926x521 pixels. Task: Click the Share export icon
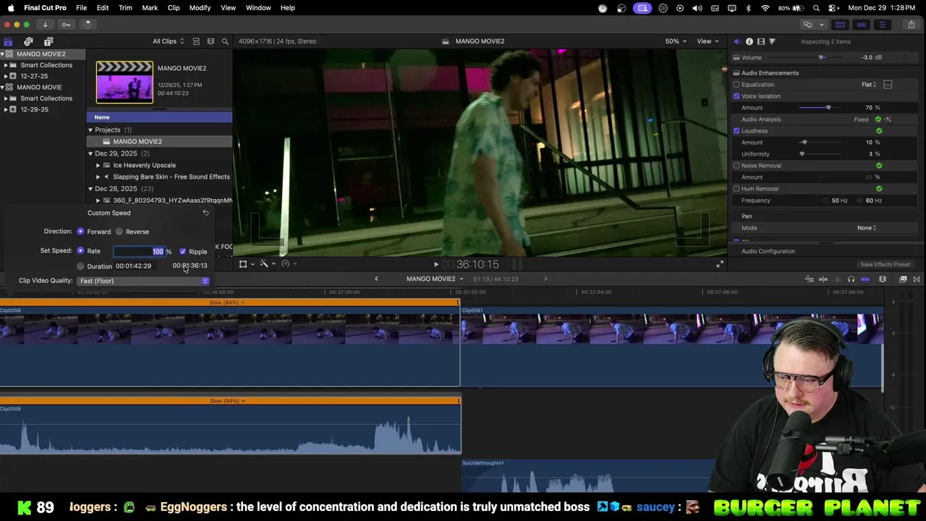912,25
